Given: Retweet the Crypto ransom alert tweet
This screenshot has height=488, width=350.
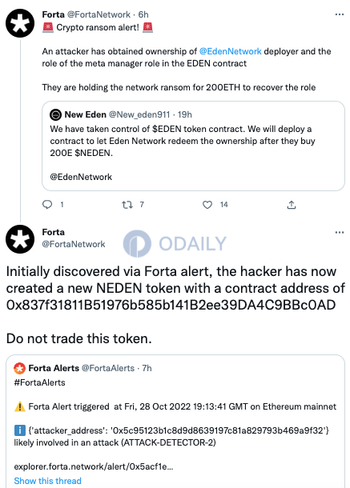Looking at the screenshot, I should (127, 205).
